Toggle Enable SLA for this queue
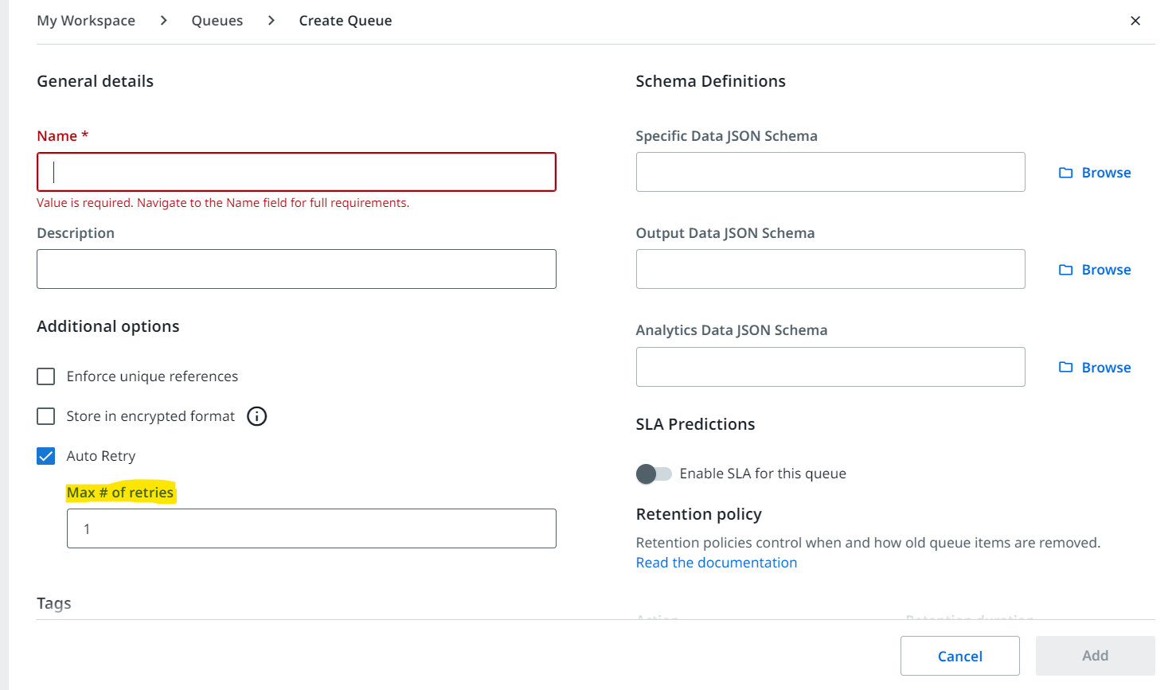 [x=654, y=474]
